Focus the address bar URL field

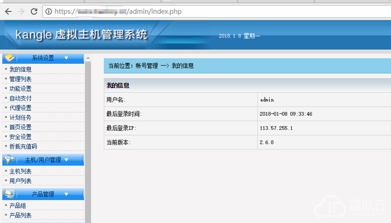pos(216,11)
